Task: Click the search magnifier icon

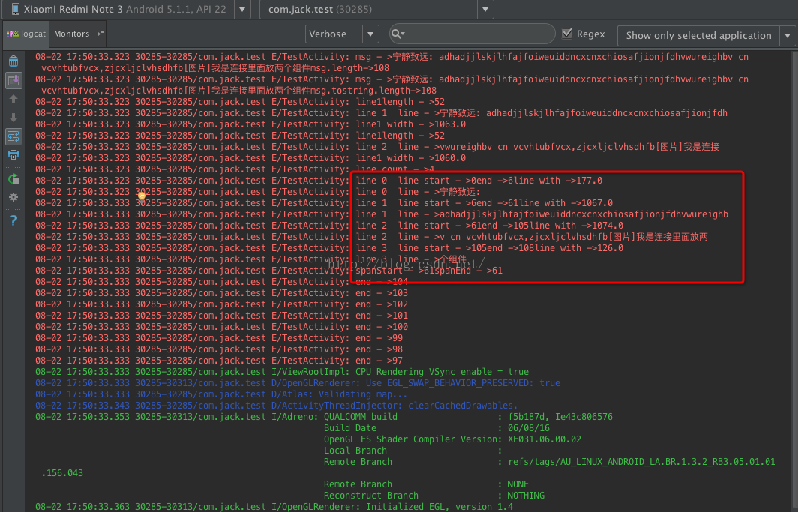Action: coord(397,34)
